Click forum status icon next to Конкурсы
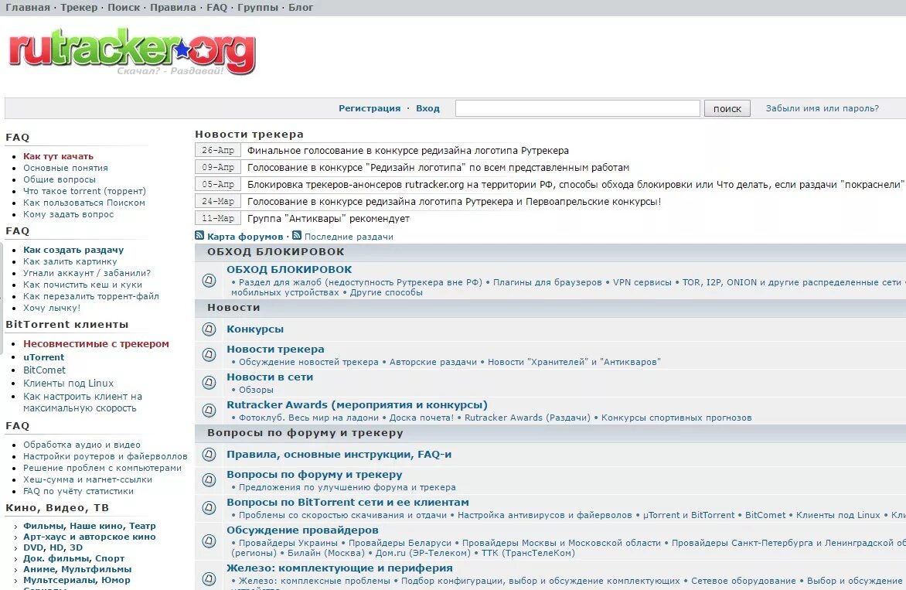The width and height of the screenshot is (906, 590). (x=209, y=329)
